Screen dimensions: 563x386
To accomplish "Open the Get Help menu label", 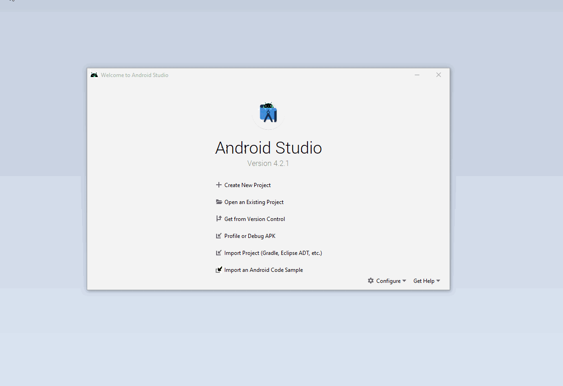I will (424, 281).
